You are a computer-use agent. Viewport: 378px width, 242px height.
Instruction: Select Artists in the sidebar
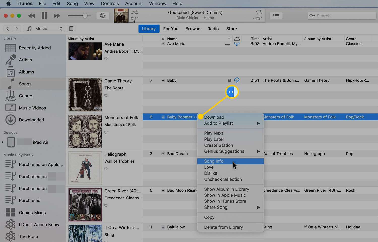pyautogui.click(x=33, y=60)
